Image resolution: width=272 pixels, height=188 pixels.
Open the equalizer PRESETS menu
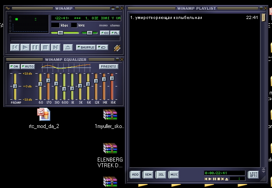108,67
